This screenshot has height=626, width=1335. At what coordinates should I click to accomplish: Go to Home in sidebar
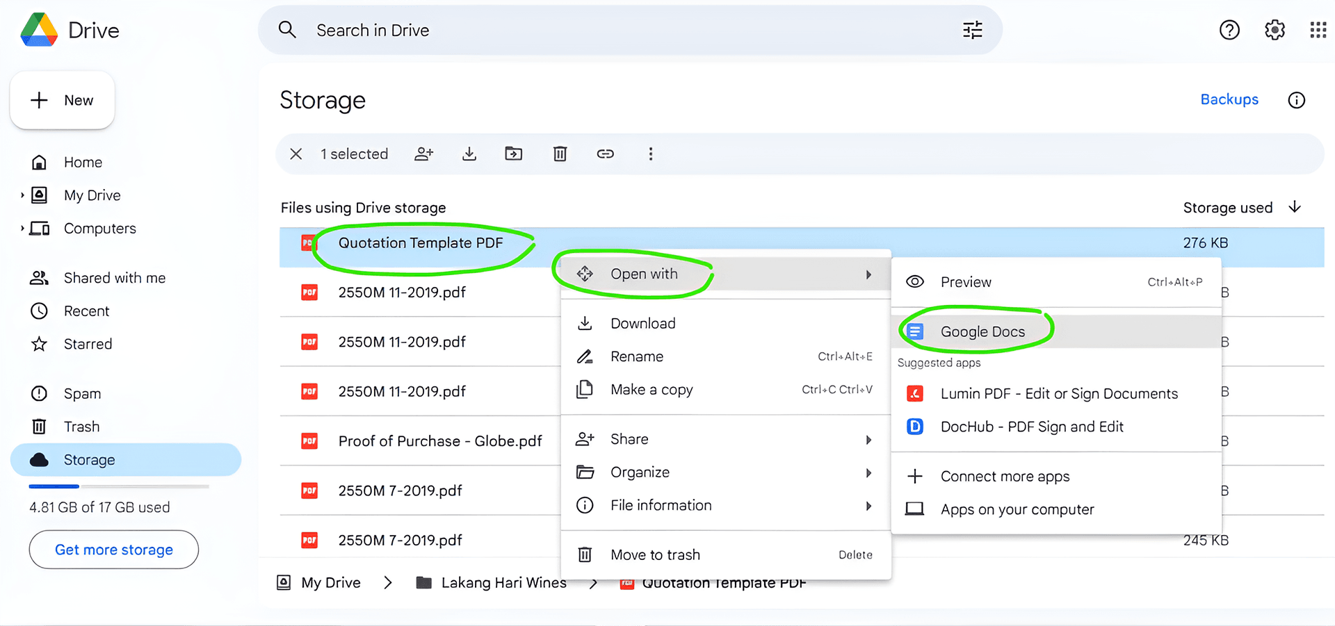126,162
